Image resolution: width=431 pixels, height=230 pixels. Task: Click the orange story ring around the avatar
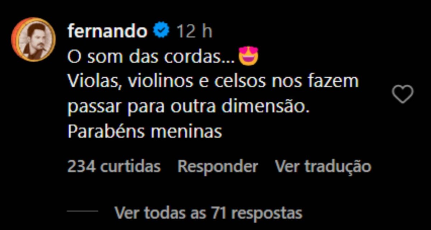coord(33,40)
